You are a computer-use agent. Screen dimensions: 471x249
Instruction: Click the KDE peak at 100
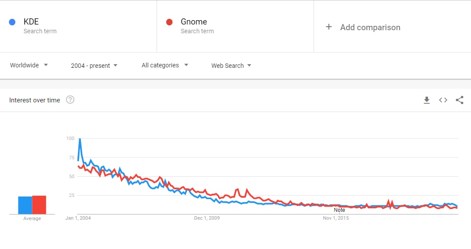tap(80, 139)
